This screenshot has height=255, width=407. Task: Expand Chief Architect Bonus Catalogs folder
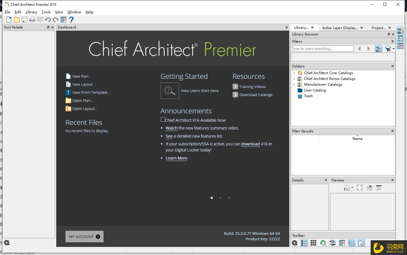294,79
